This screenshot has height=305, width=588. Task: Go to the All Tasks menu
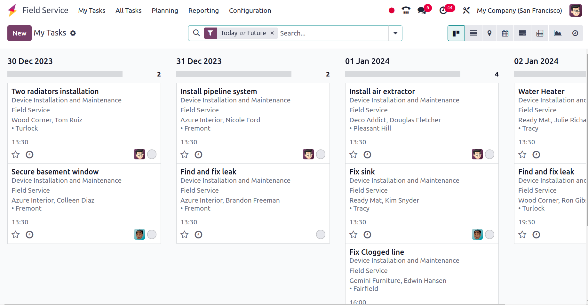tap(128, 10)
